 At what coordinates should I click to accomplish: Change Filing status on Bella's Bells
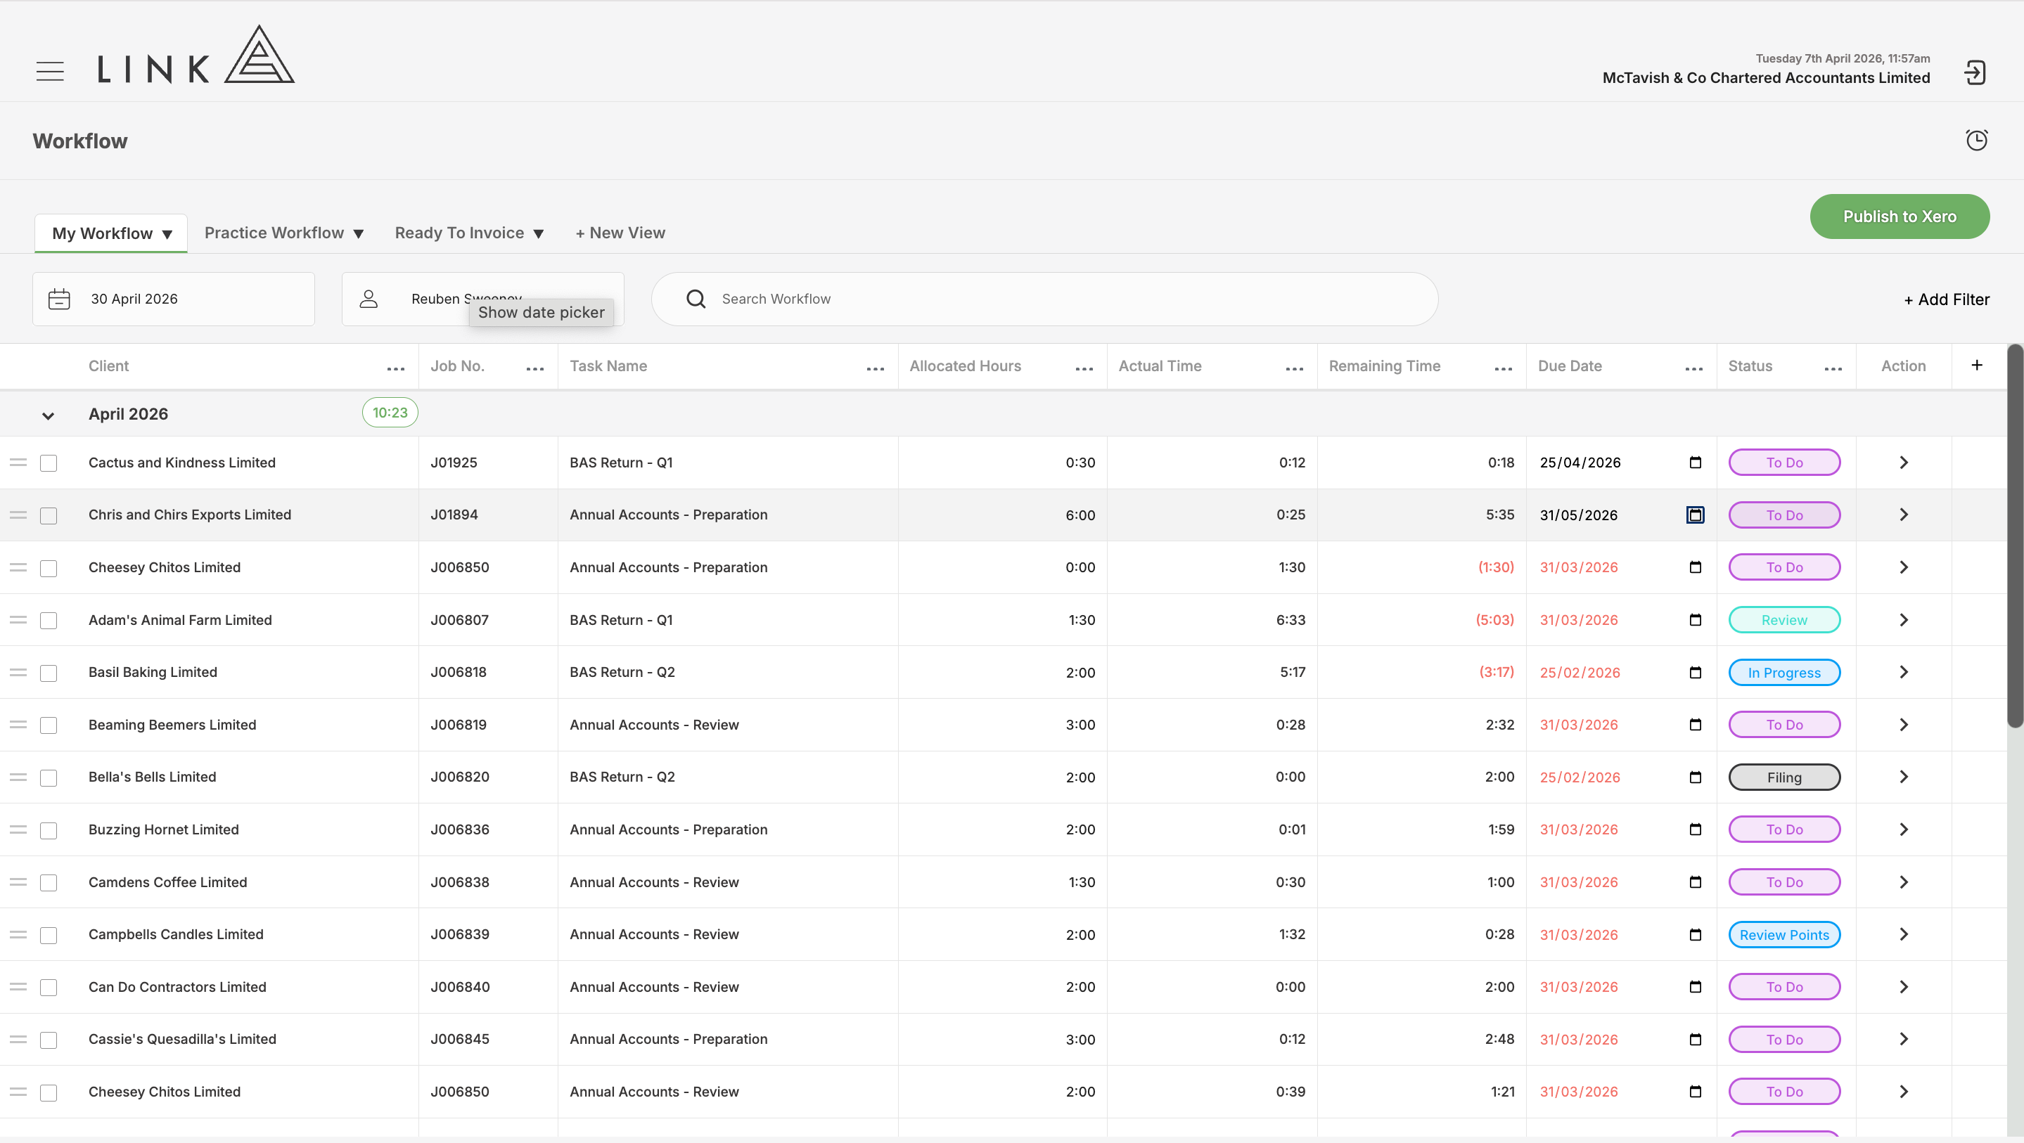(x=1784, y=777)
